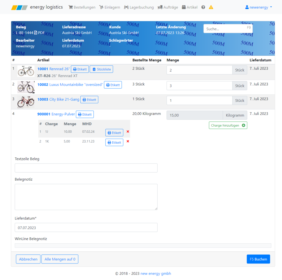The width and height of the screenshot is (282, 280).
Task: Click the F5 Buchen button
Action: tap(258, 259)
